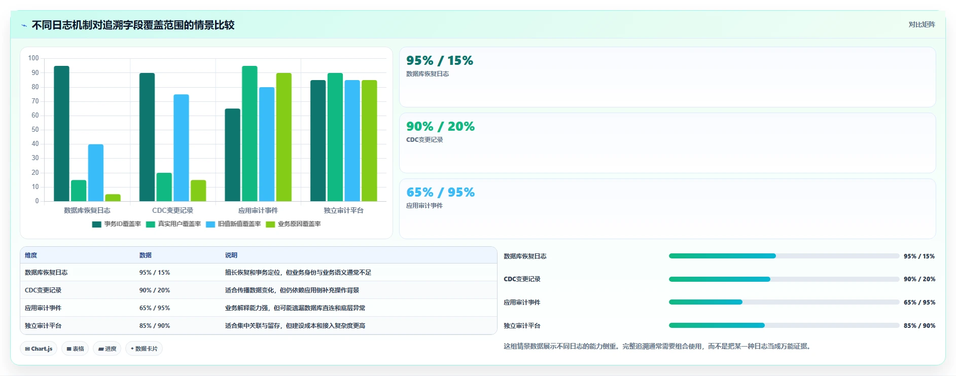The width and height of the screenshot is (956, 376).
Task: Click the 说明 table column header
Action: click(x=231, y=255)
